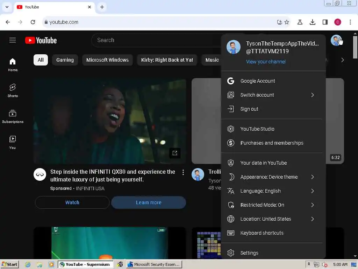This screenshot has width=358, height=269.
Task: Open the browser three-dot menu
Action: coord(350,22)
